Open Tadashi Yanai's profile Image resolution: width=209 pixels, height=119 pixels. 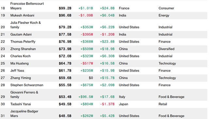[21, 104]
